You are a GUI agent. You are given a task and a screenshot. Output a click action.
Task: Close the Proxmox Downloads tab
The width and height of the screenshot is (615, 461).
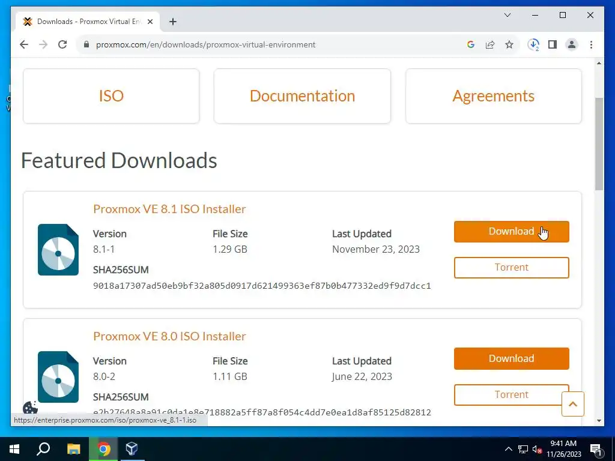pyautogui.click(x=150, y=22)
